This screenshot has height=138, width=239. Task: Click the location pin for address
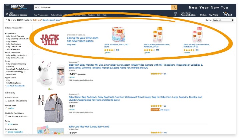point(7,14)
